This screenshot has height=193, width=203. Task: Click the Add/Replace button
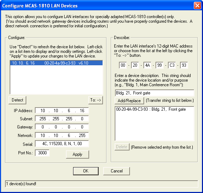coord(129,100)
